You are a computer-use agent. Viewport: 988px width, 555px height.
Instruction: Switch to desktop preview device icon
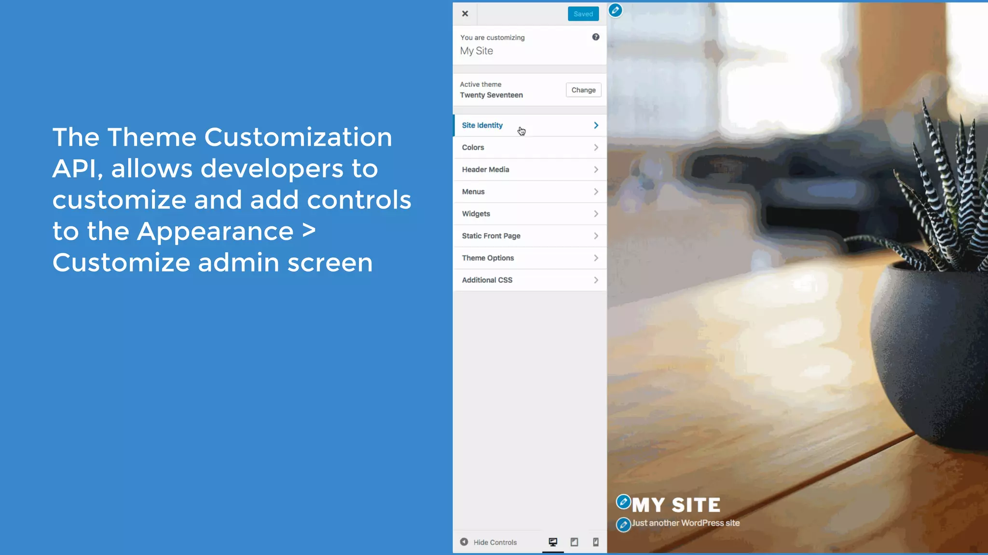click(553, 542)
